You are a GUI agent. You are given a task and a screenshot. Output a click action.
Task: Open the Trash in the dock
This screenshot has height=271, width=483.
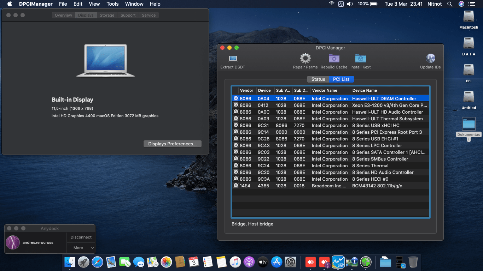(413, 262)
